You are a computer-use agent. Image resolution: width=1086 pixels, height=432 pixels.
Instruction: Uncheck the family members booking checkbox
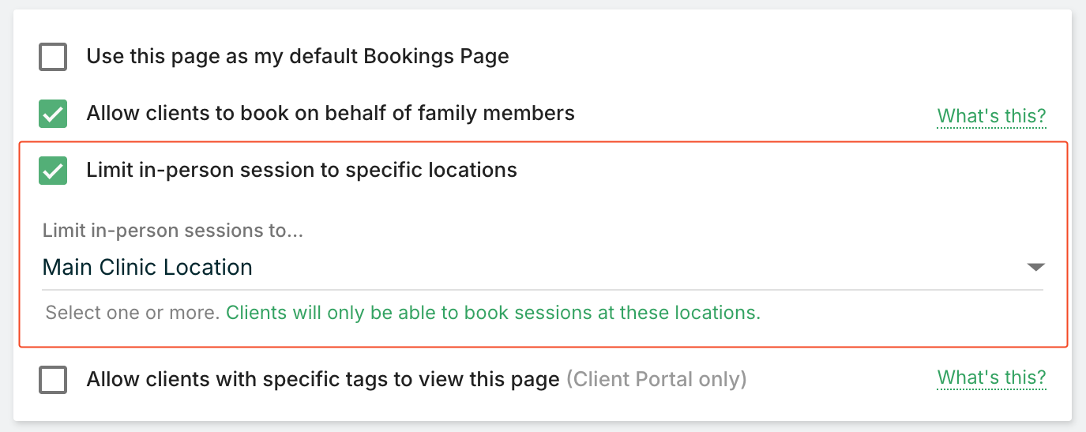pos(53,114)
